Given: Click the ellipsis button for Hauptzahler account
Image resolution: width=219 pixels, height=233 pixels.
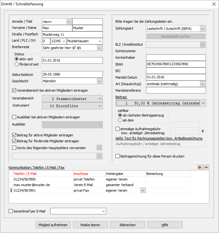Looking at the screenshot, I should tap(99, 148).
